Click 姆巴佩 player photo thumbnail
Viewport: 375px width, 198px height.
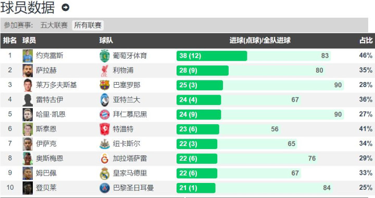point(28,173)
